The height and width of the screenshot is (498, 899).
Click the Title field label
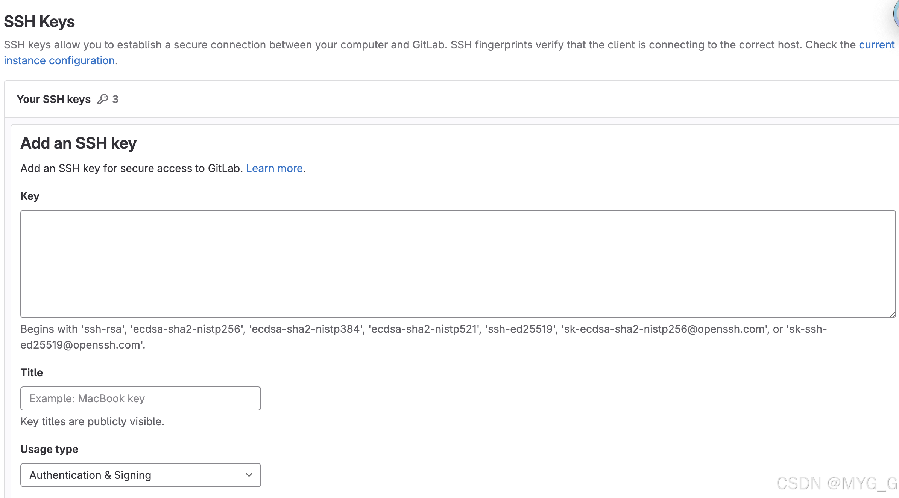(x=32, y=373)
